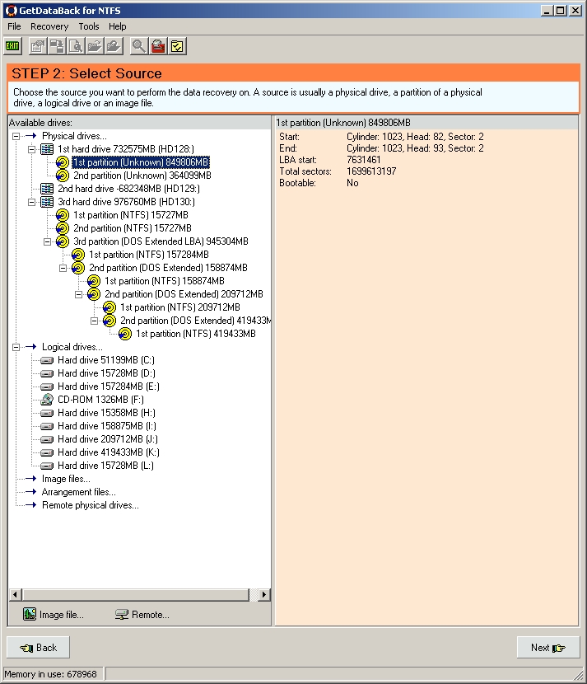The image size is (587, 684).
Task: Click the 3rd hard drive HD130 disk icon
Action: coord(47,202)
